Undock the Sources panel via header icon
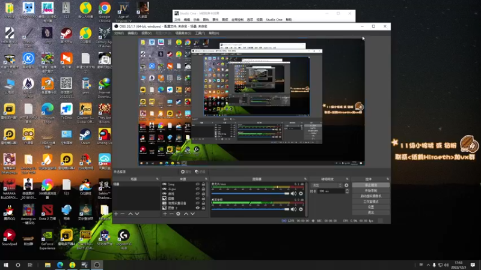Image resolution: width=481 pixels, height=270 pixels. tap(206, 179)
